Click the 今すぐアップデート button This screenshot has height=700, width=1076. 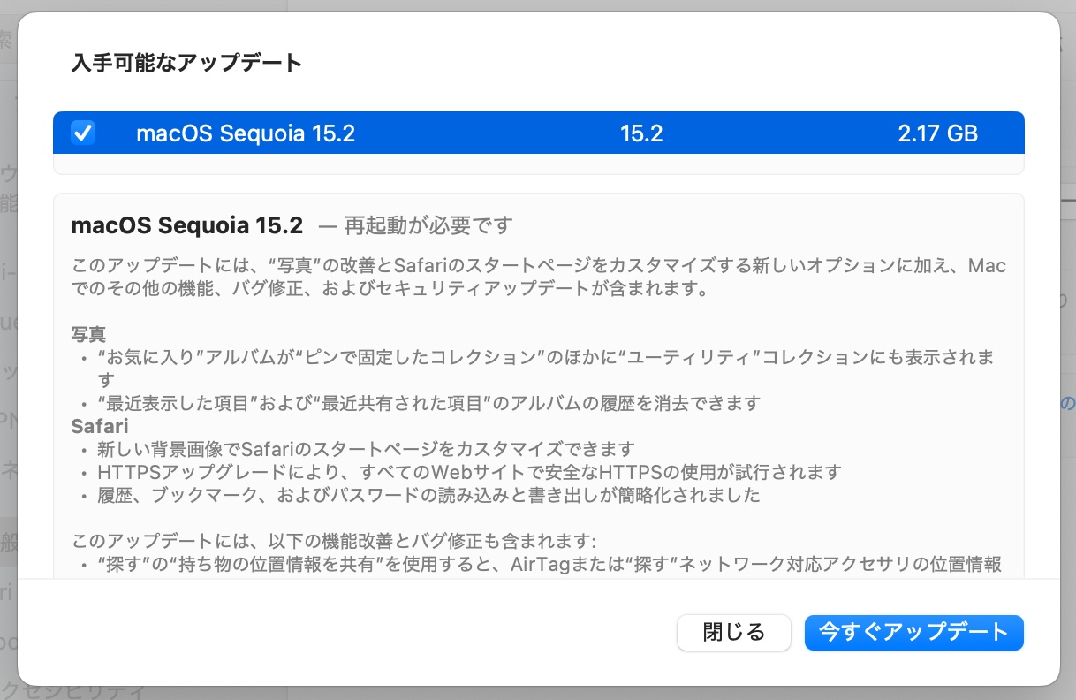[913, 632]
